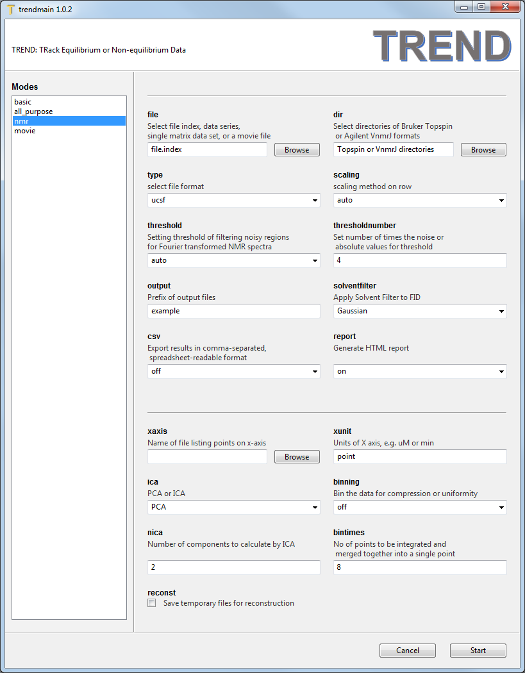
Task: Click the trendmain app icon in title bar
Action: pos(10,9)
